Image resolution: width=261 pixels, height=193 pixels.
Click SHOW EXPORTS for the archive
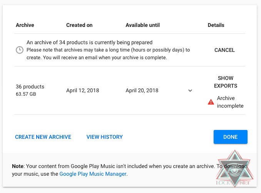pyautogui.click(x=226, y=82)
